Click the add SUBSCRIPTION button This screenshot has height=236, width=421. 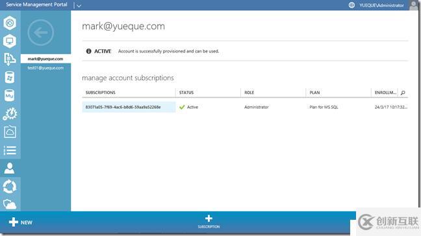(x=209, y=222)
